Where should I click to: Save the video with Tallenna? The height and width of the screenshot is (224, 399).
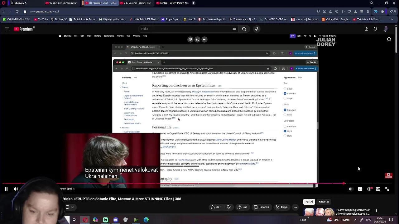pyautogui.click(x=261, y=207)
